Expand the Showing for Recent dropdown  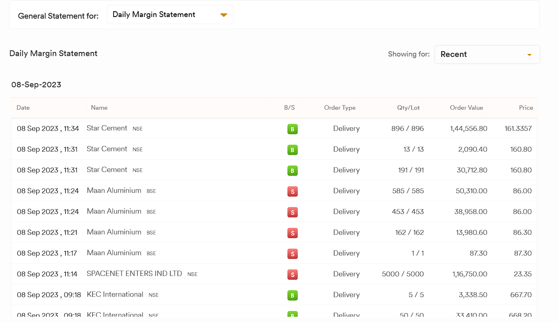point(487,54)
